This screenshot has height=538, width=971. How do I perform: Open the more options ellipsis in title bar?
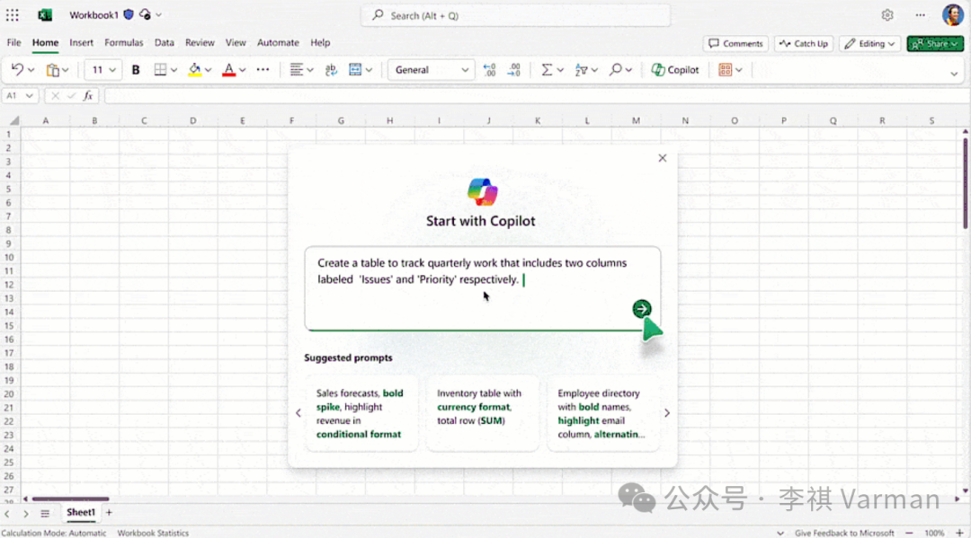[921, 15]
